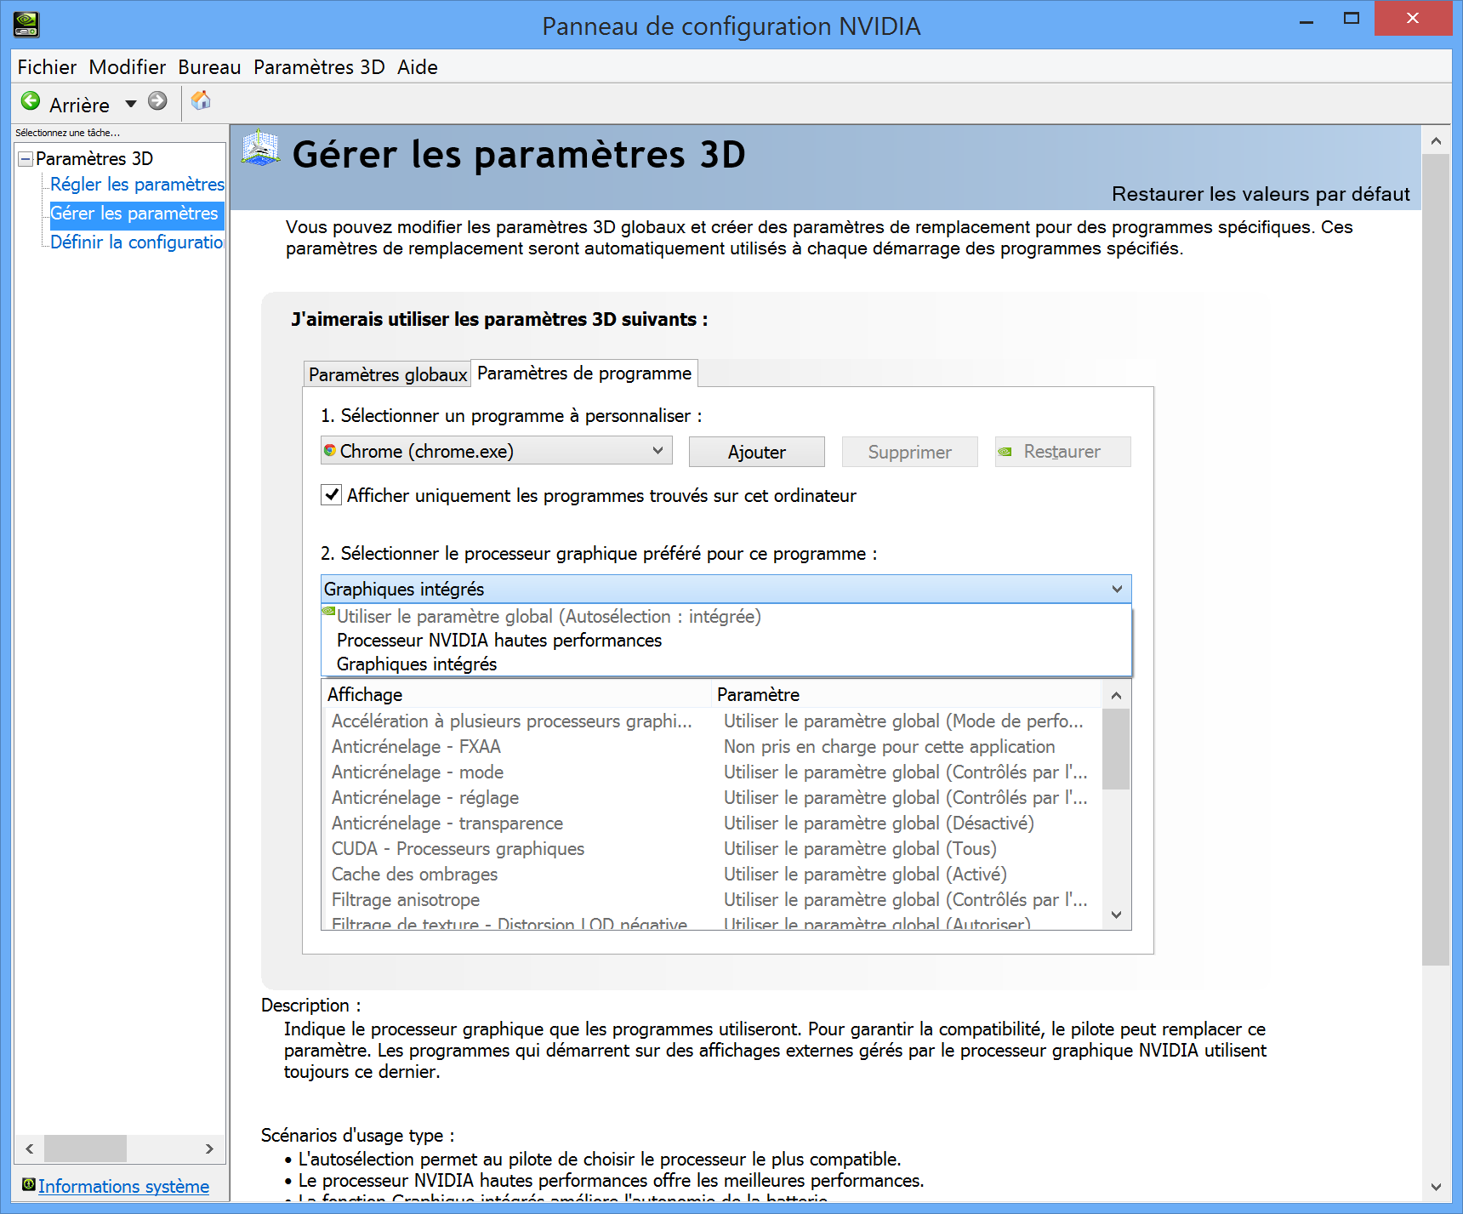Open the Back history dropdown arrow

click(x=131, y=104)
